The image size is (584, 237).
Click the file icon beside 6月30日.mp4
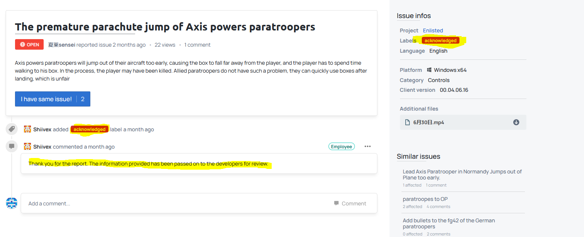(407, 122)
